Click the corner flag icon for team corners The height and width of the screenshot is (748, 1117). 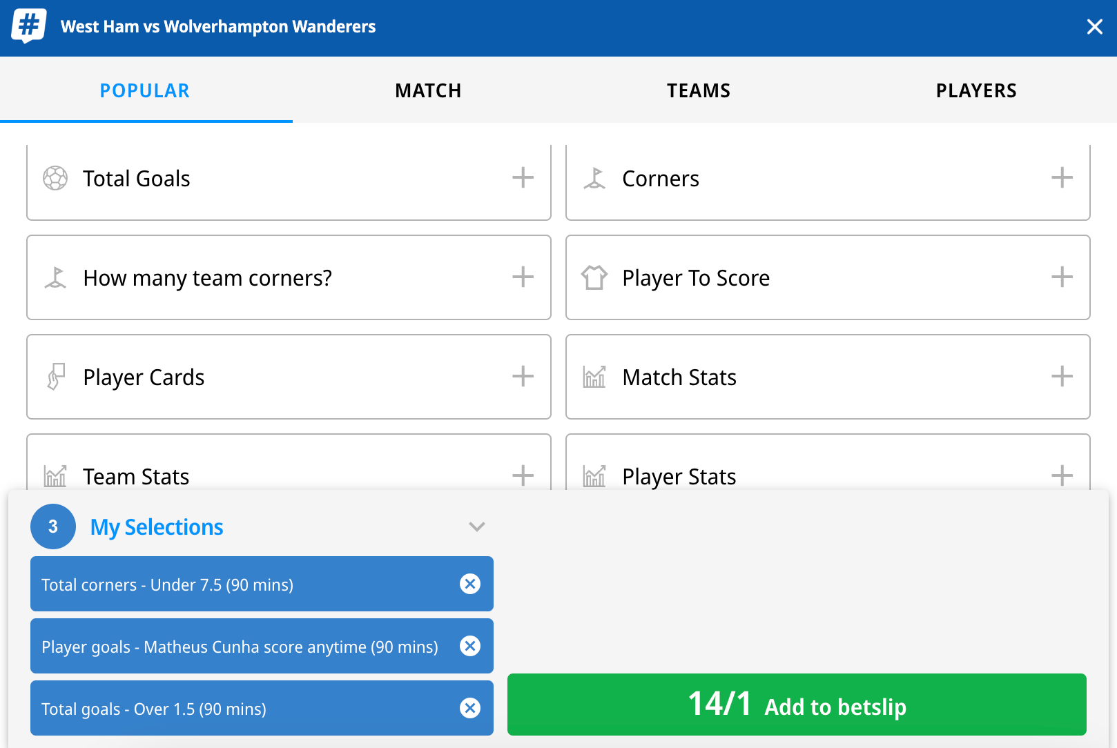pyautogui.click(x=55, y=277)
